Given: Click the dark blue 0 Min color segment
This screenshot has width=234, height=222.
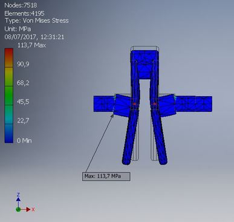Looking at the screenshot, I should 9,134.
